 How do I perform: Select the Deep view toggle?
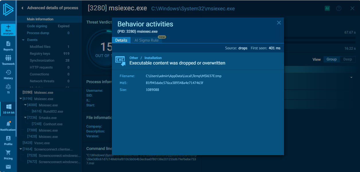tap(348, 59)
